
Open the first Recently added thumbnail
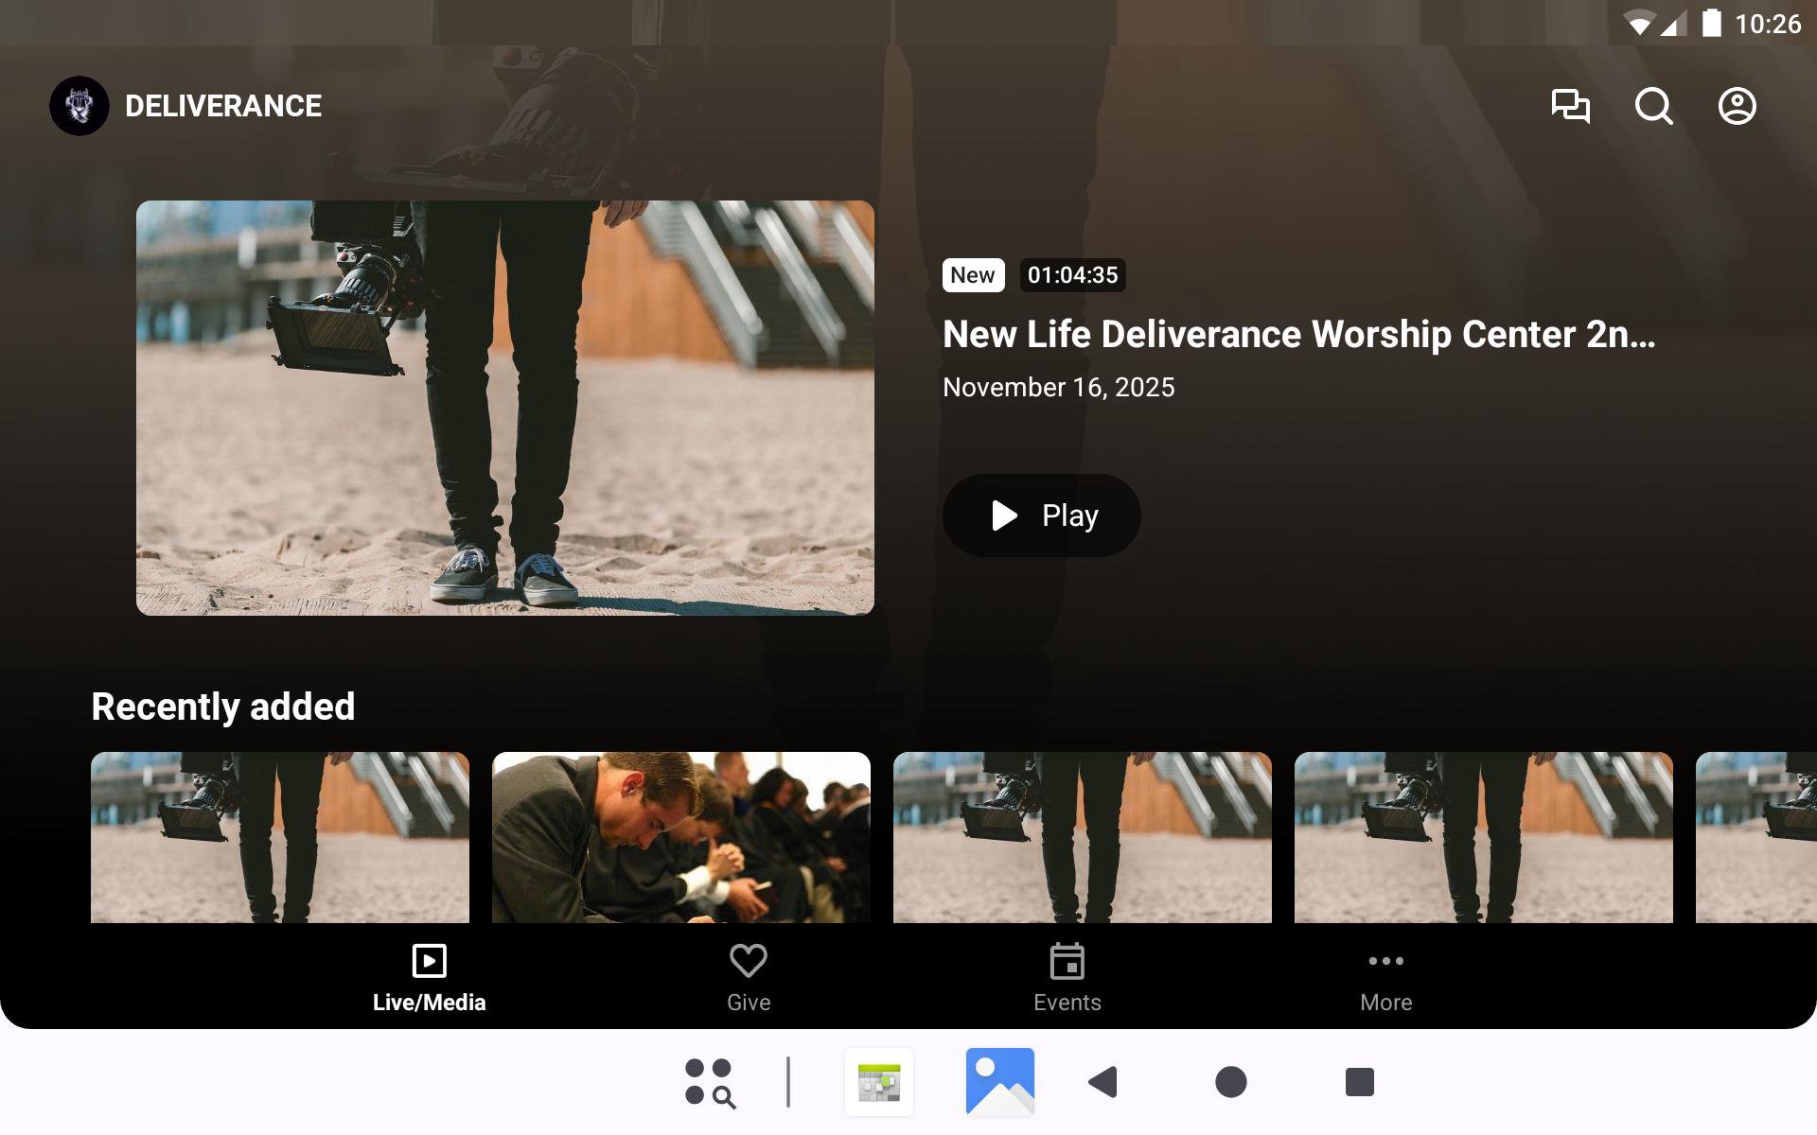pyautogui.click(x=280, y=837)
